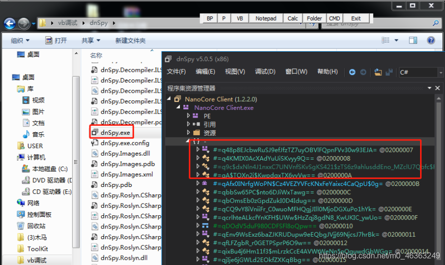Select the DVD 驱动器 in navigation pane
The height and width of the screenshot is (265, 445).
pyautogui.click(x=47, y=181)
